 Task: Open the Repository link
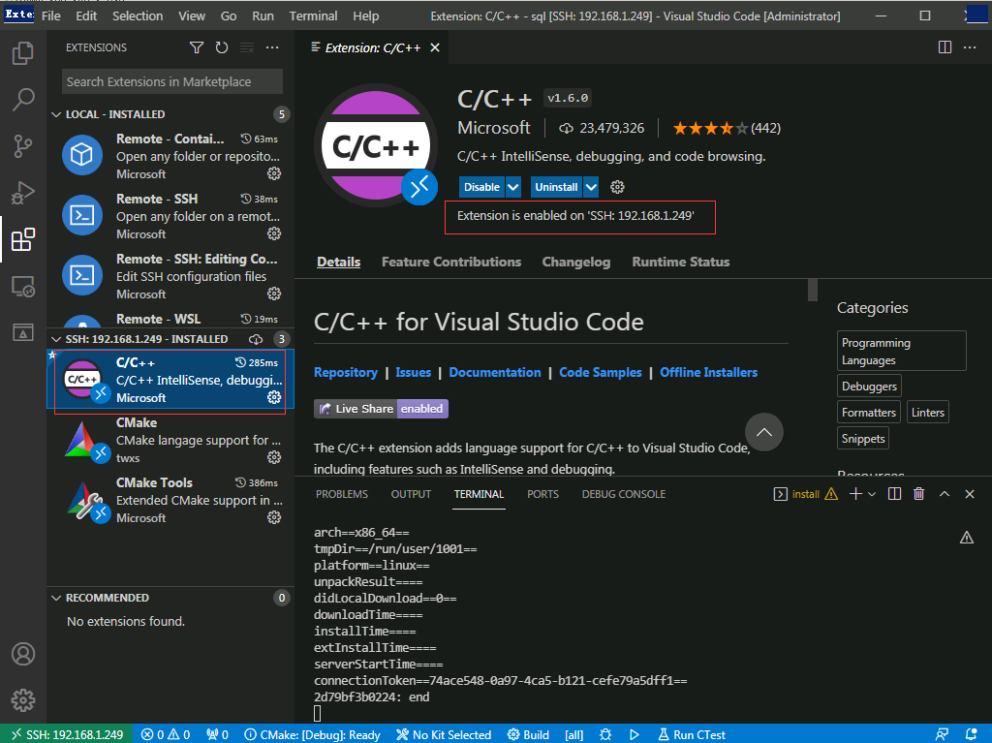[x=346, y=372]
